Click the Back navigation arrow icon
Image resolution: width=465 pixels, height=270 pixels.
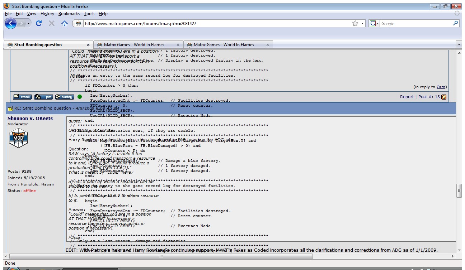coord(11,23)
